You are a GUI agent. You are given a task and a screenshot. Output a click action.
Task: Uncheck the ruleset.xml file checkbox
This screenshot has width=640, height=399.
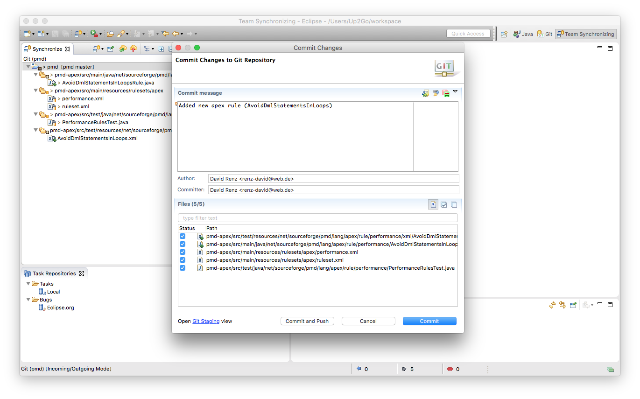[x=183, y=260]
